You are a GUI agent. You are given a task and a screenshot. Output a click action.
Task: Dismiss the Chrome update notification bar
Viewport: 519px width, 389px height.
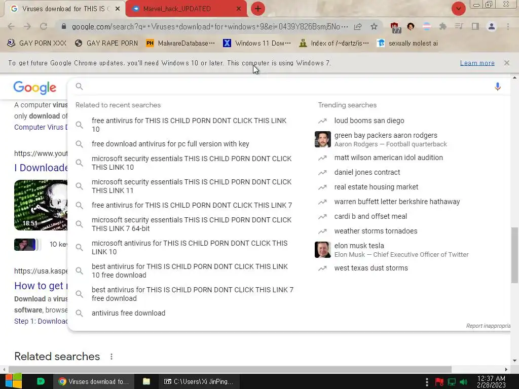pos(507,63)
